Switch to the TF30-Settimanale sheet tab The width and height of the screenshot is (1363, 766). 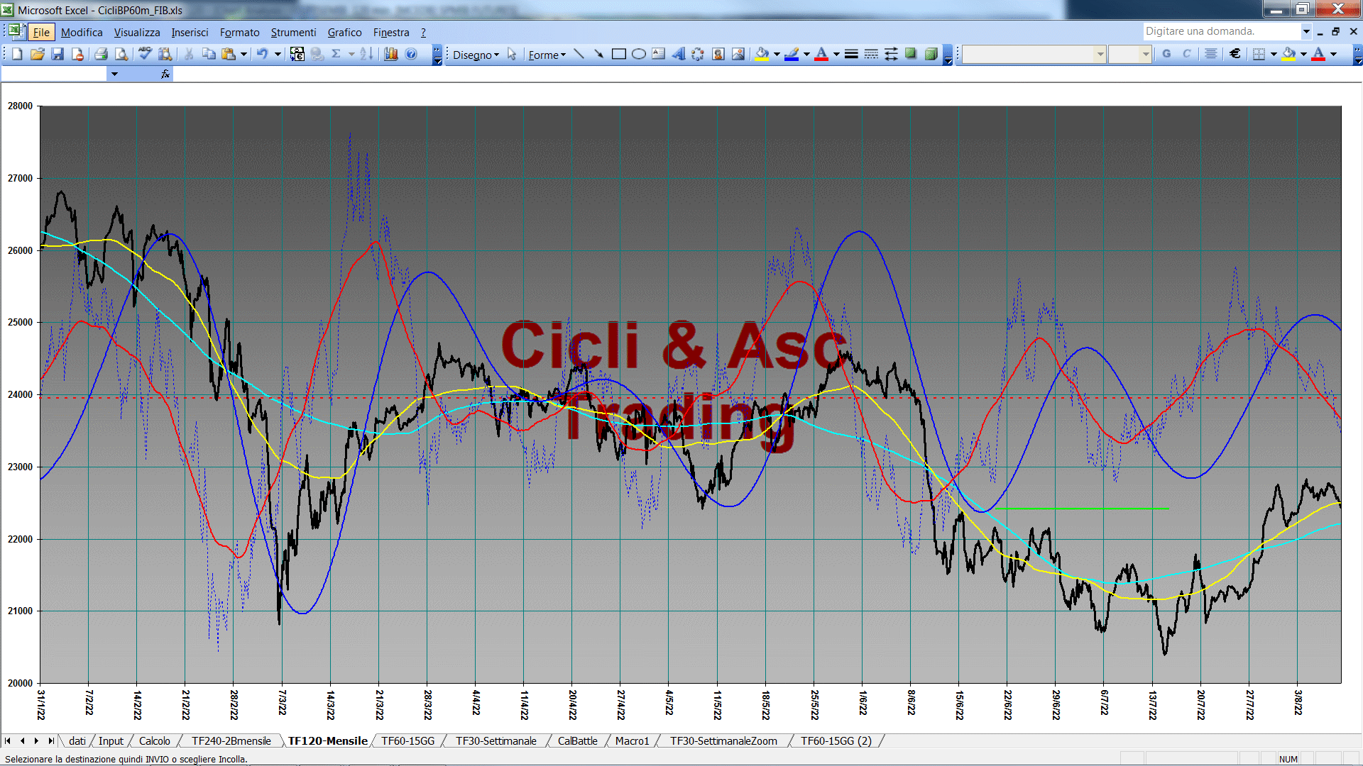point(496,740)
